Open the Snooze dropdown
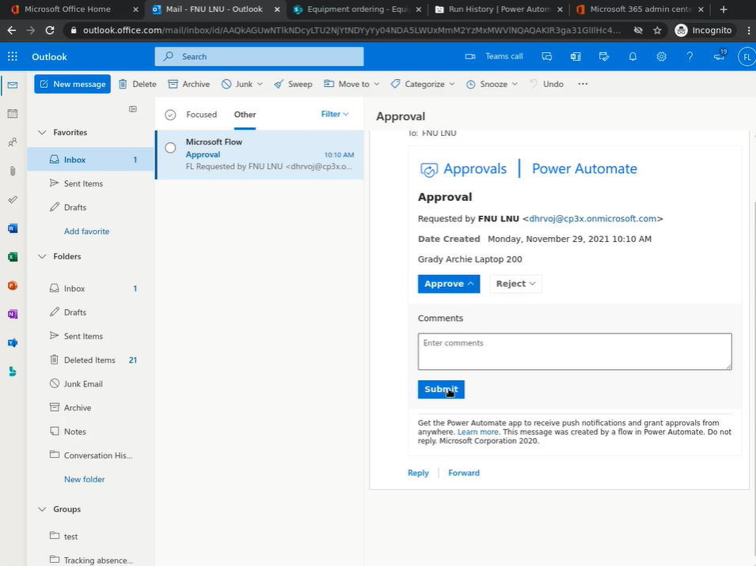The height and width of the screenshot is (566, 756). 492,84
